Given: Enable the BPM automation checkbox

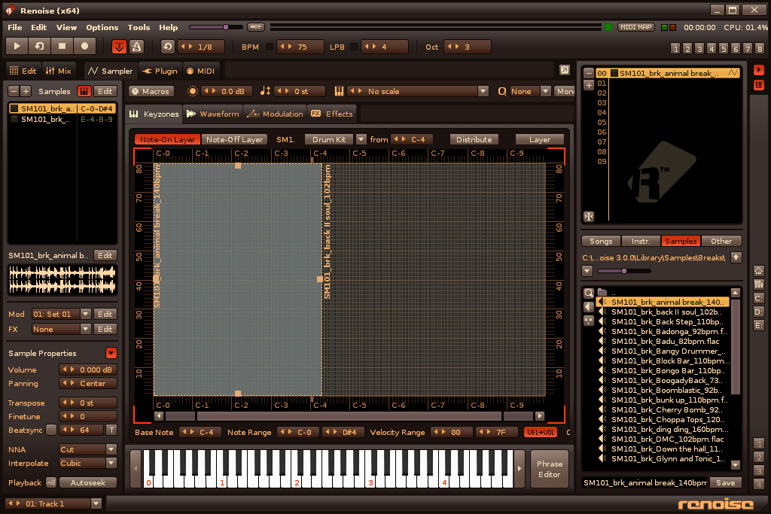Looking at the screenshot, I should point(270,47).
